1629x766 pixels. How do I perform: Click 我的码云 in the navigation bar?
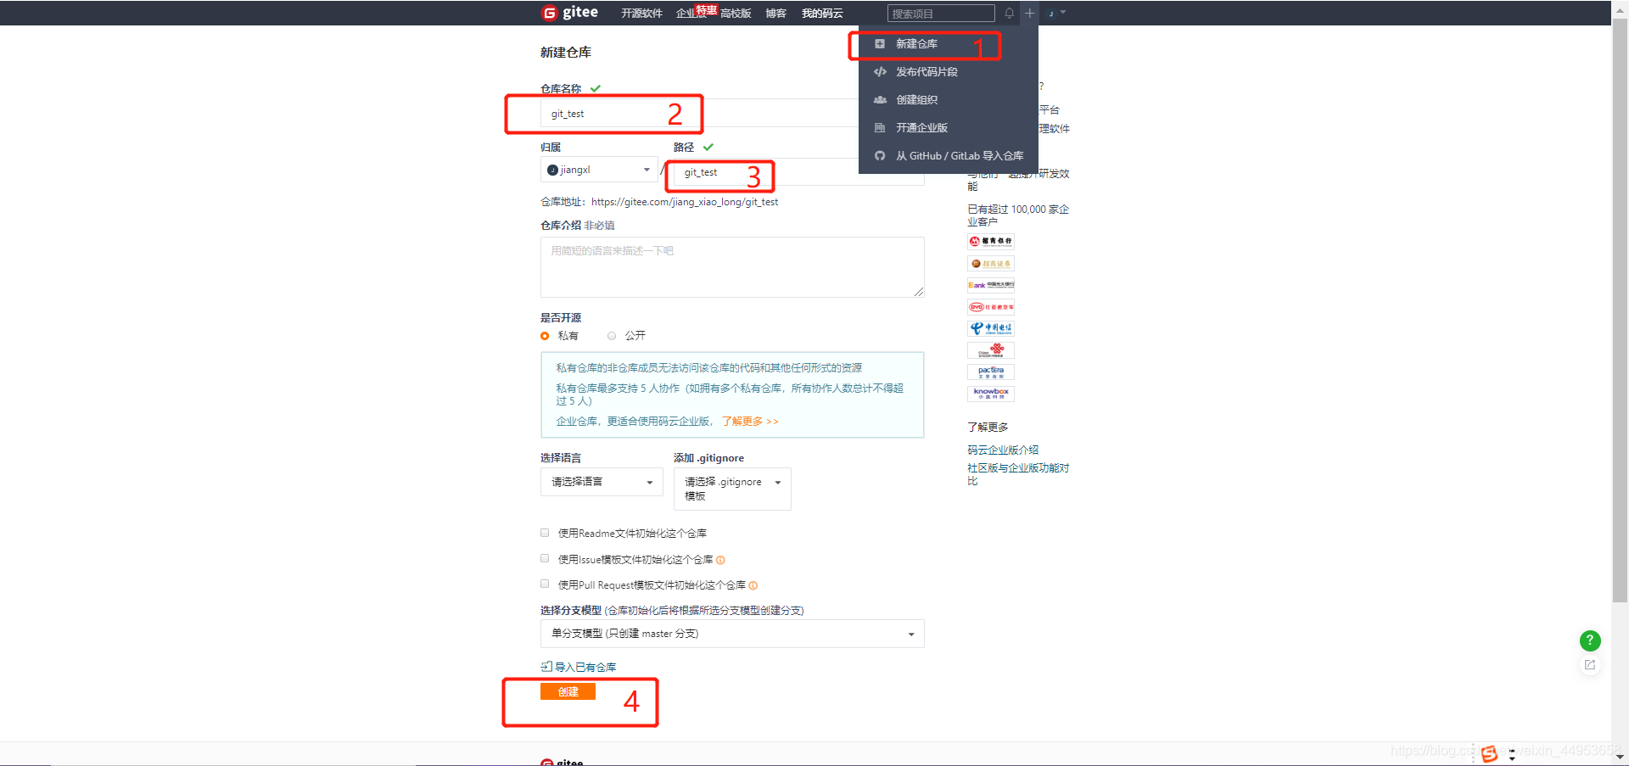[821, 13]
